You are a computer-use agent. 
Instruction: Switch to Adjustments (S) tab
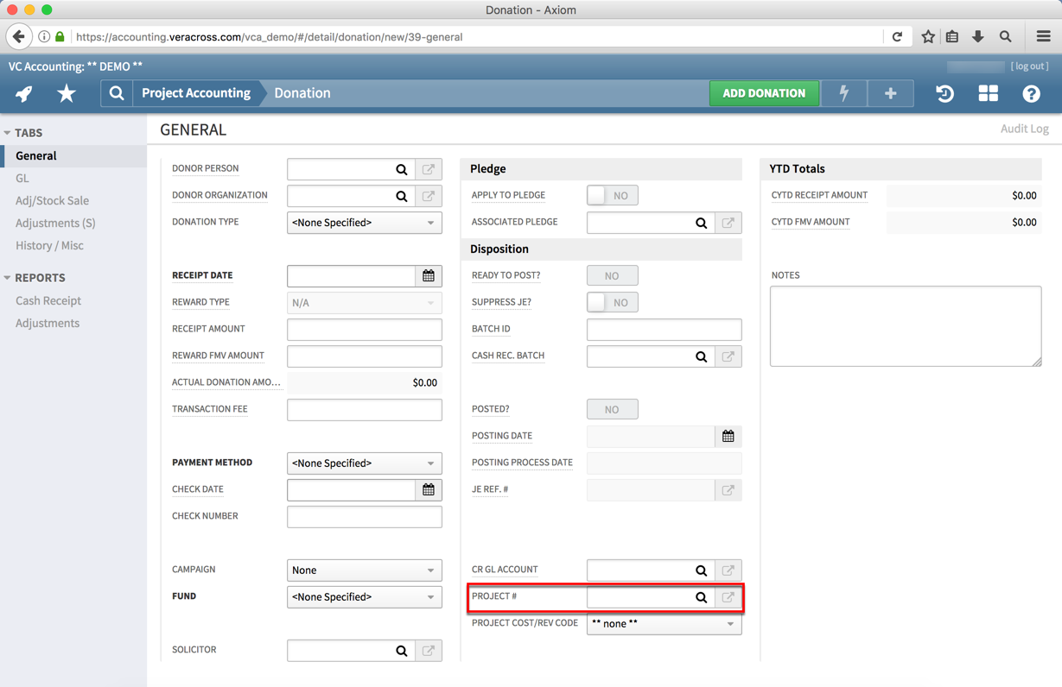pos(55,224)
